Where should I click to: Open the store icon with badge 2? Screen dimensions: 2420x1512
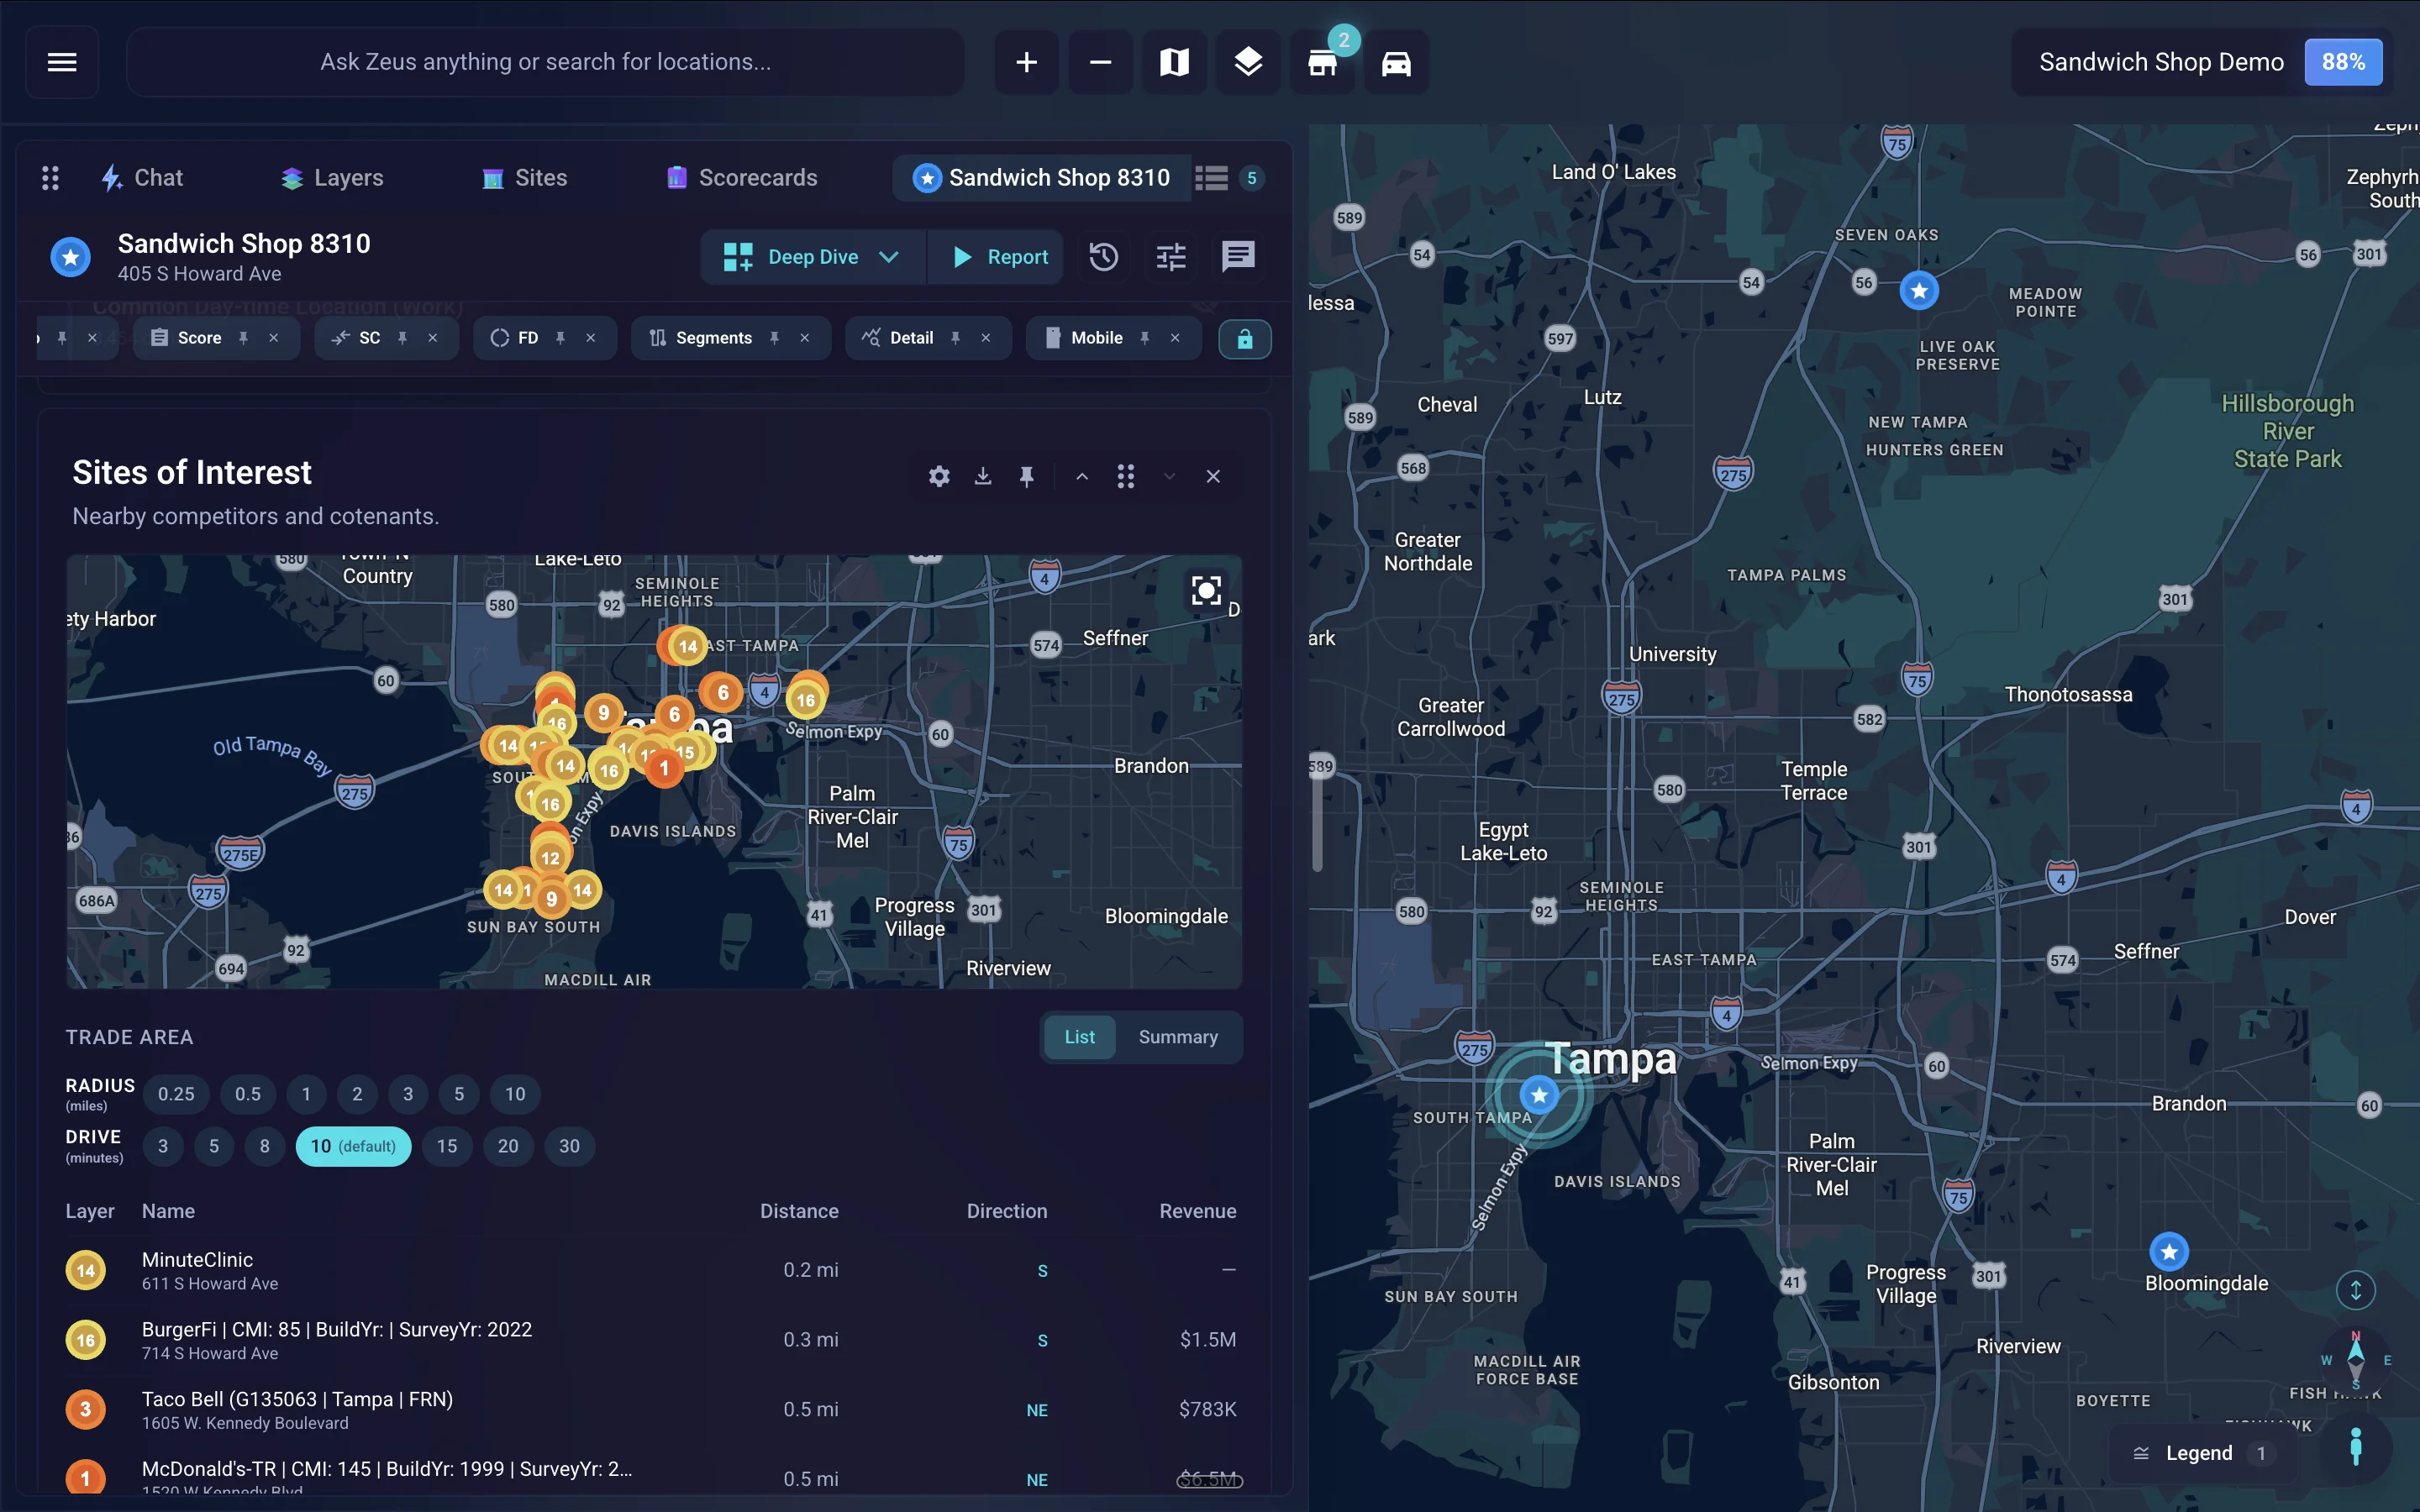tap(1322, 62)
